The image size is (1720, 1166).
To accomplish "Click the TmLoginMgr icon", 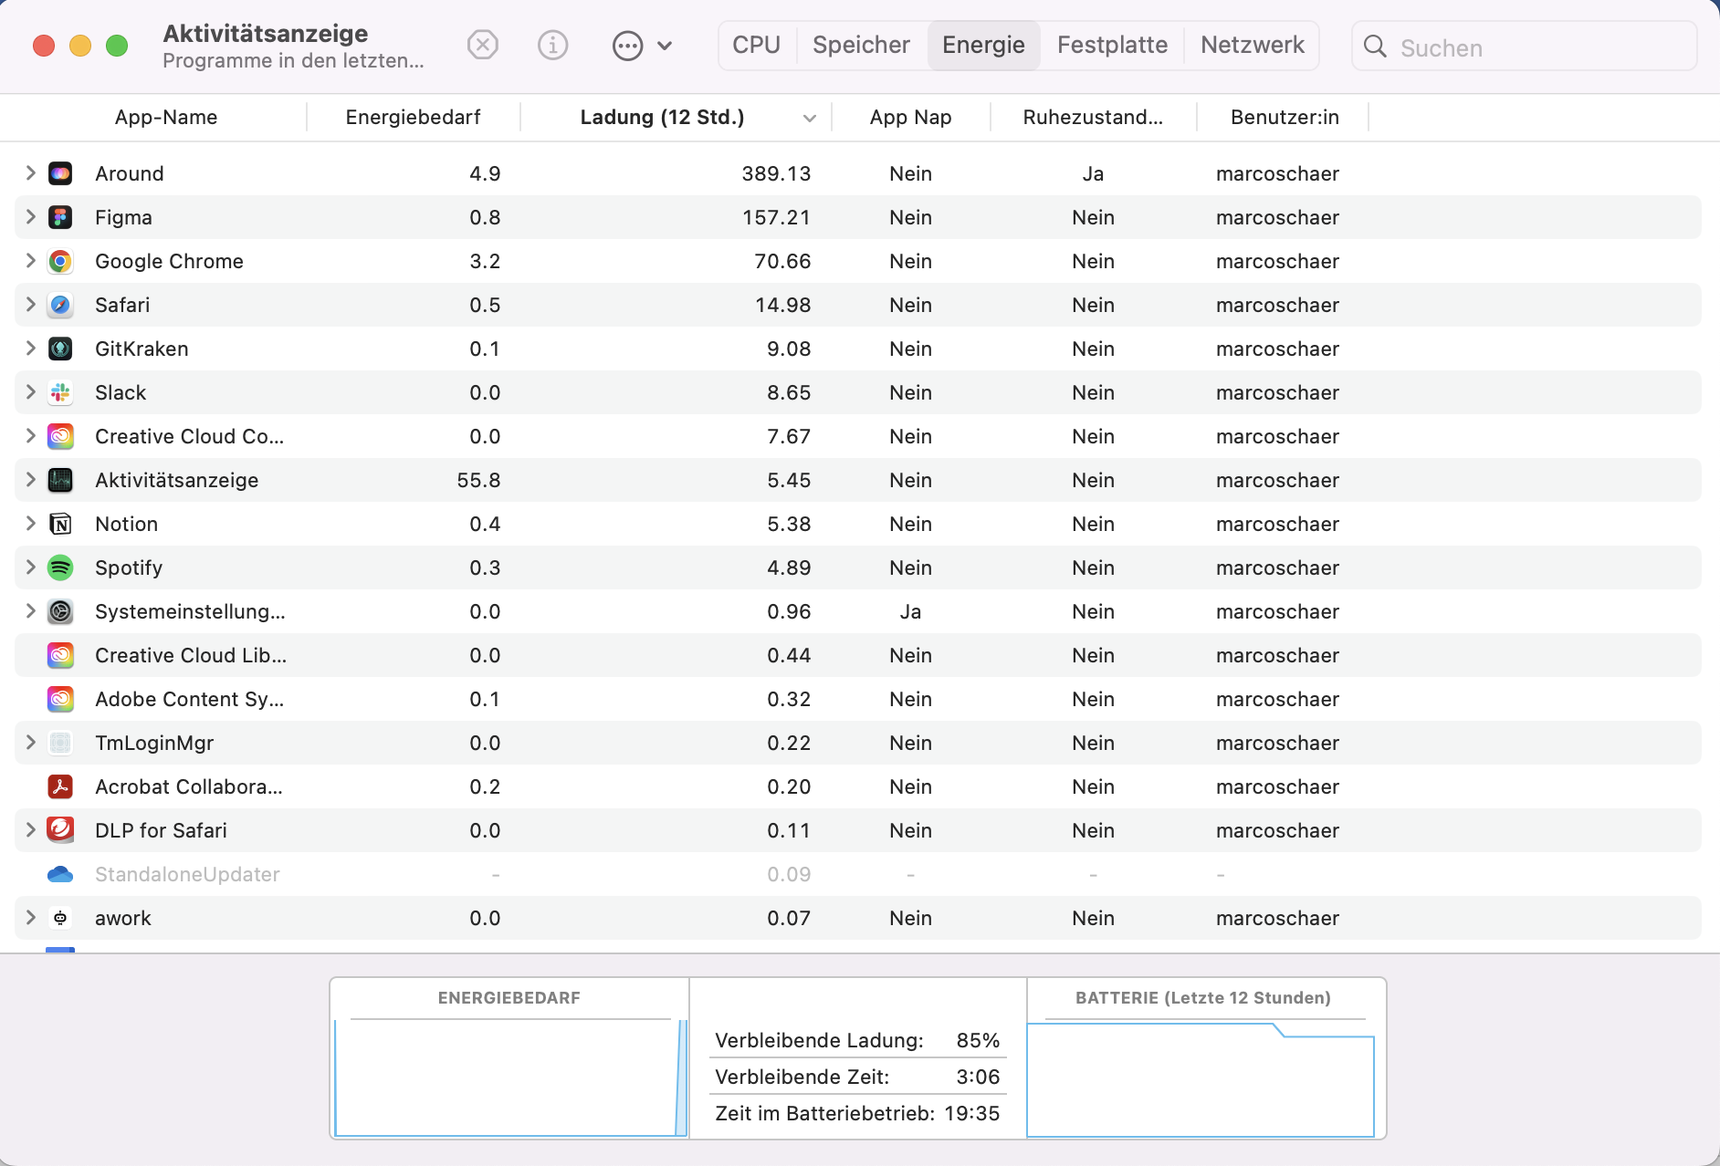I will [x=60, y=743].
